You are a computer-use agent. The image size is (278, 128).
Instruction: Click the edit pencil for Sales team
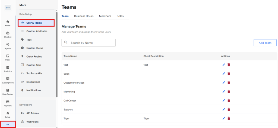(x=224, y=74)
